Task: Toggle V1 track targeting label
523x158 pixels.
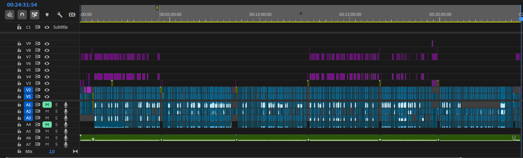Action: pos(28,96)
